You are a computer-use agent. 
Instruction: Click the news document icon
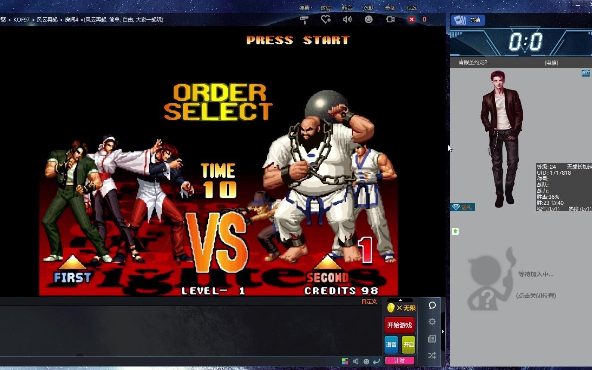[x=432, y=339]
